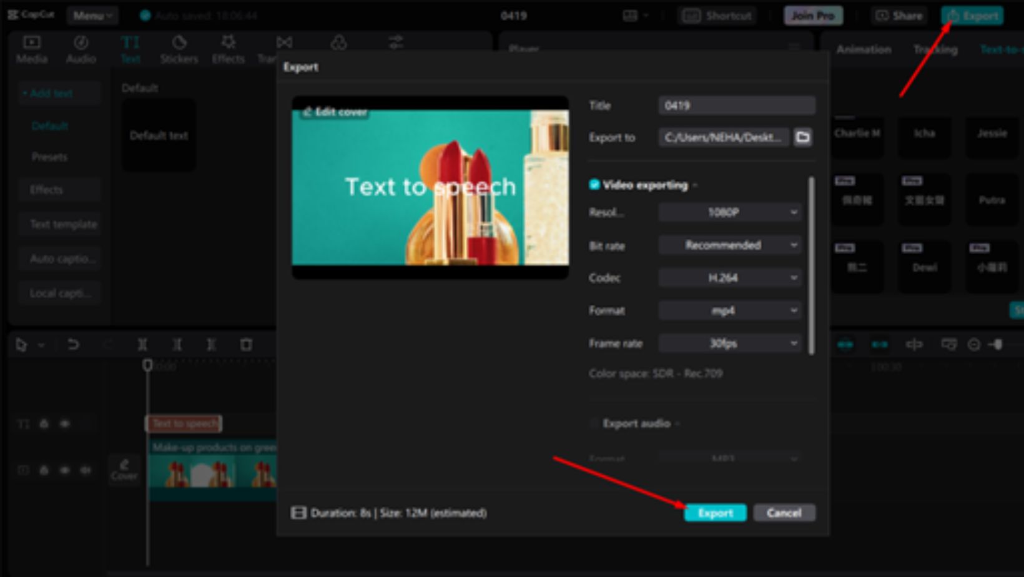
Task: Enable the Export audio checkbox
Action: tap(594, 423)
